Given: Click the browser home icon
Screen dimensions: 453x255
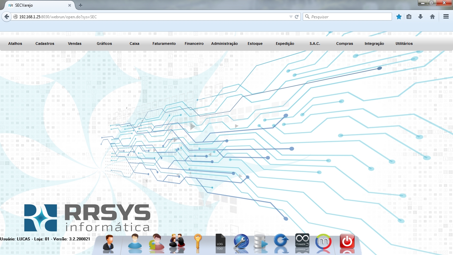Looking at the screenshot, I should [x=432, y=17].
